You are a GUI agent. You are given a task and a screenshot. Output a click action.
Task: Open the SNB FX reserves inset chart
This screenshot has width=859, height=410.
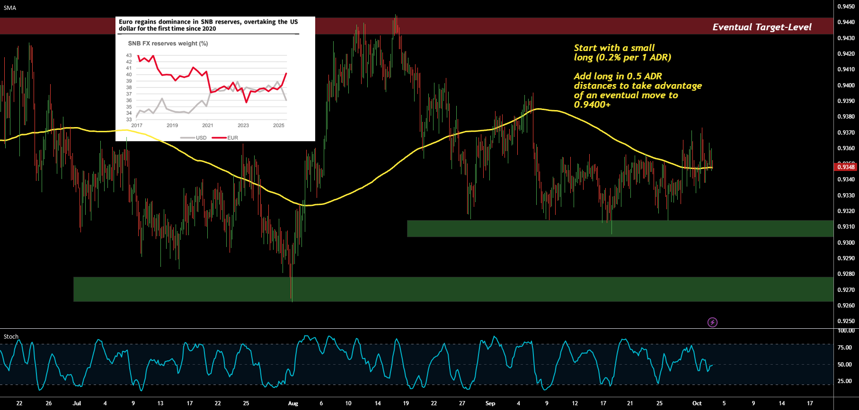pos(215,79)
